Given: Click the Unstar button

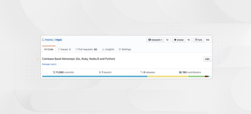Looking at the screenshot, I should (x=179, y=40).
